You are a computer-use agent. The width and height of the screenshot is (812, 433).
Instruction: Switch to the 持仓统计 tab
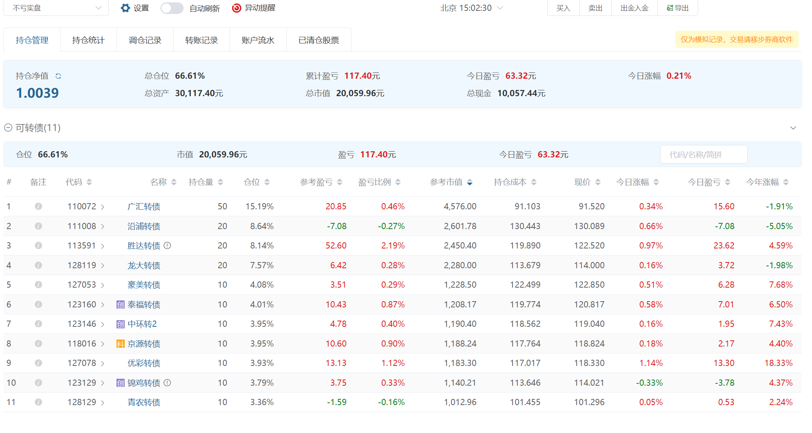(88, 40)
